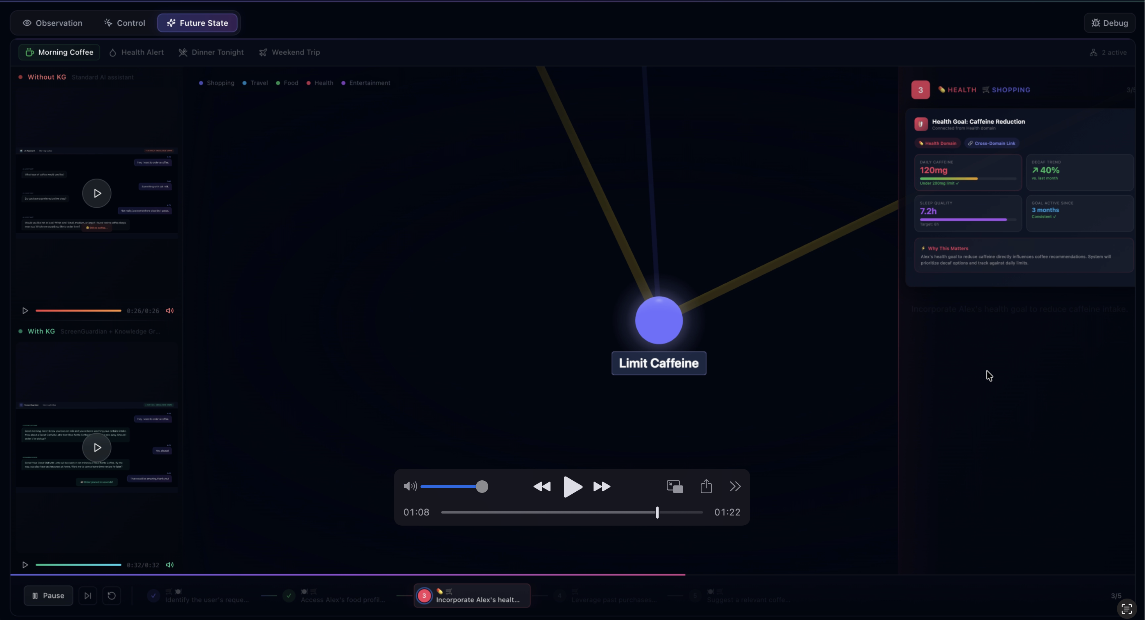1145x620 pixels.
Task: Toggle the Health legend filter dot
Action: coord(309,83)
